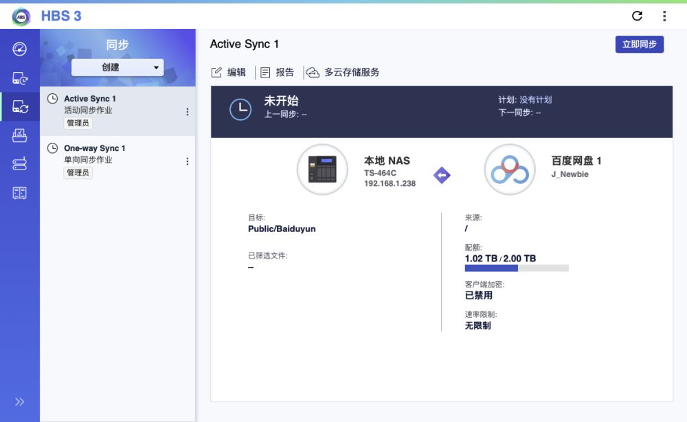This screenshot has height=422, width=687.
Task: Click the 1.02 TB / 2.00 TB quota text
Action: pyautogui.click(x=500, y=258)
